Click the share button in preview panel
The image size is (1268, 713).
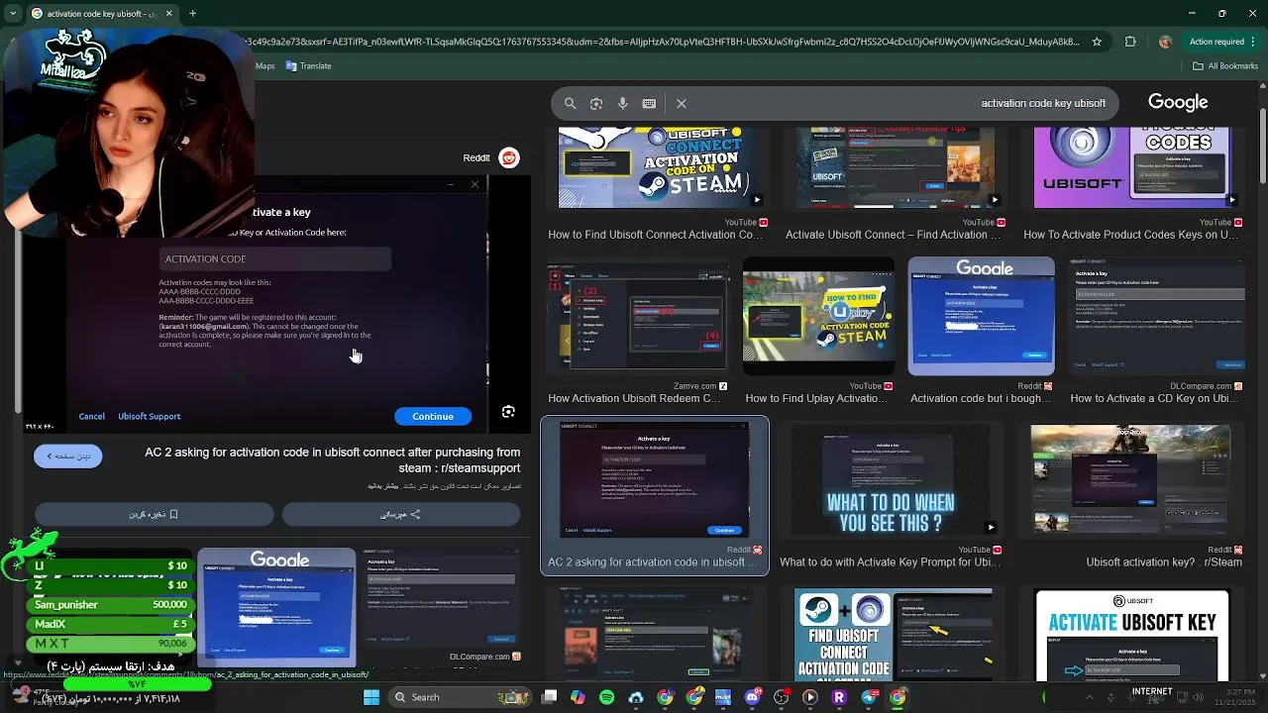coord(401,514)
